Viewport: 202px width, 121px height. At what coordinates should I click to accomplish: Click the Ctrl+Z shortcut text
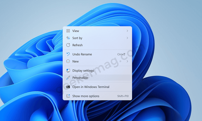pyautogui.click(x=121, y=54)
